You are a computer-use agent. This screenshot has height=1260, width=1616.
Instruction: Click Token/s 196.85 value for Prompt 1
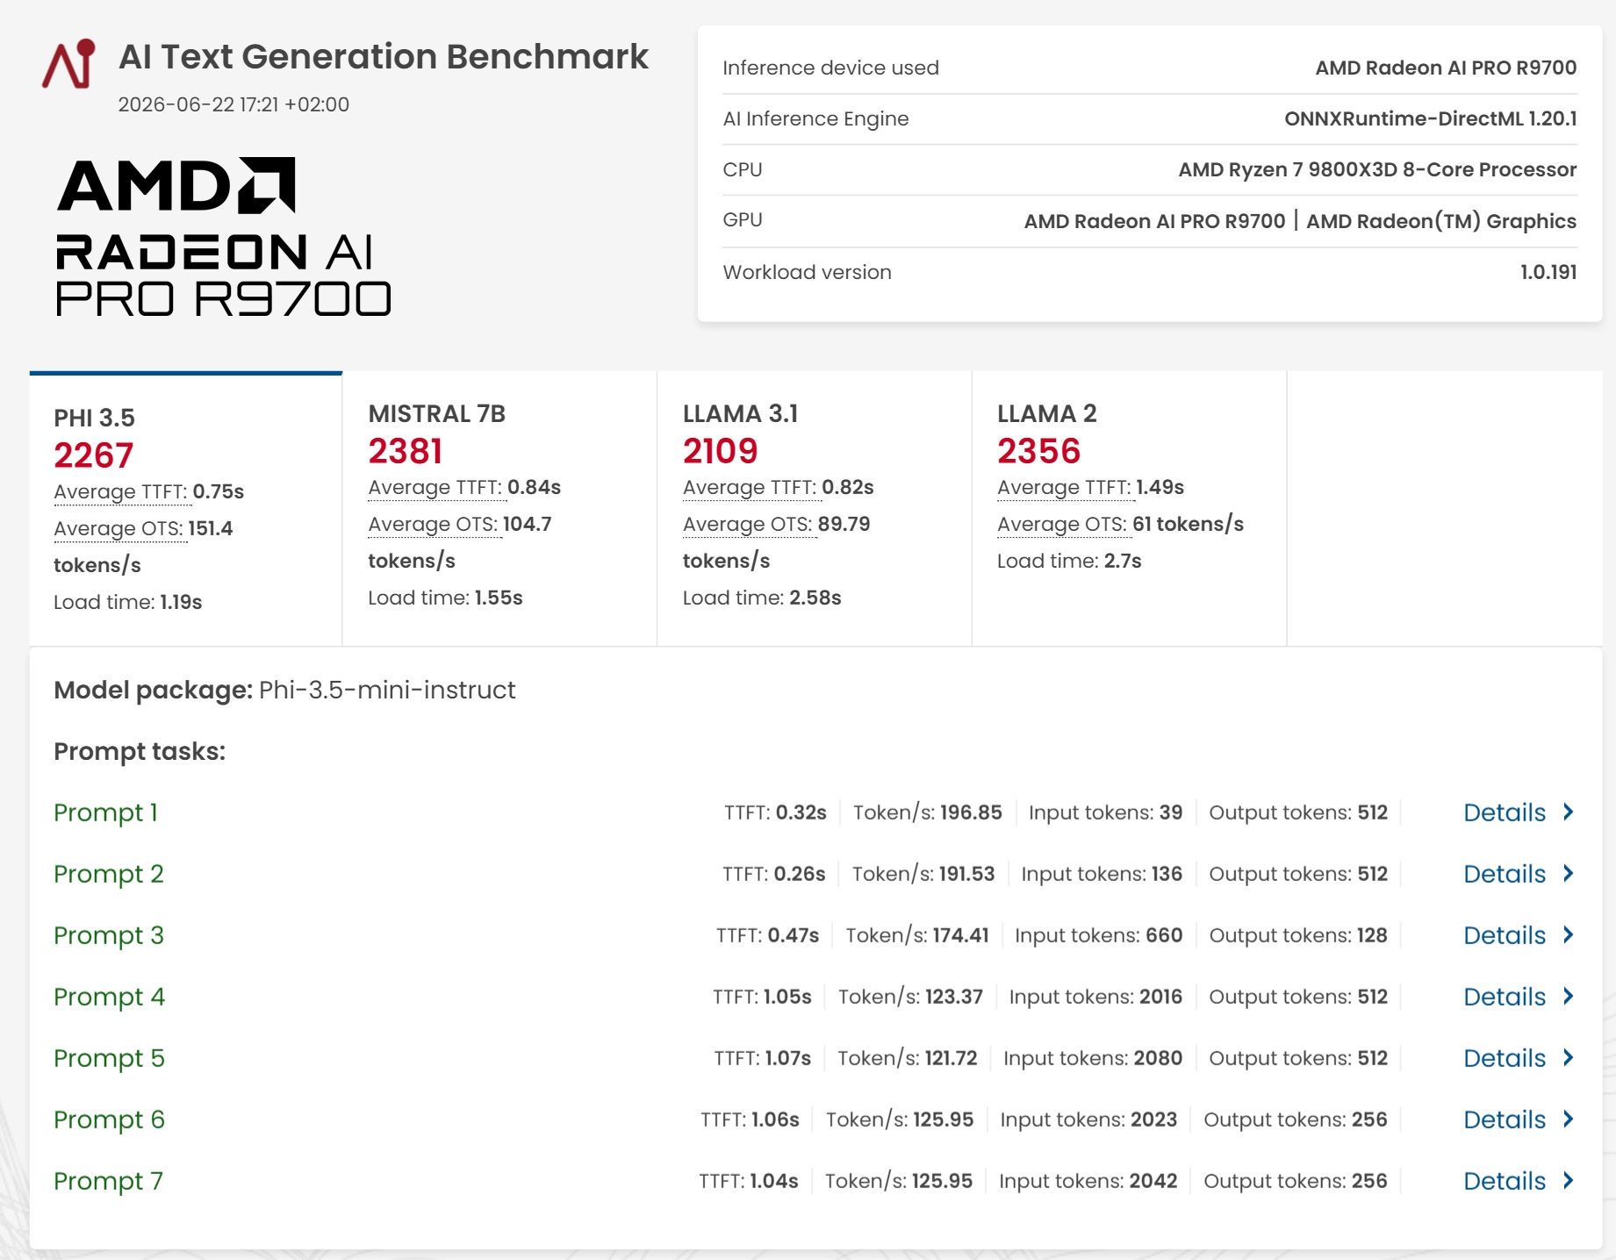pyautogui.click(x=971, y=813)
